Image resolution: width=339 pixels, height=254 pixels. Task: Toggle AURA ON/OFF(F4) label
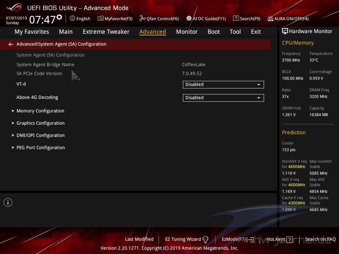coord(291,19)
